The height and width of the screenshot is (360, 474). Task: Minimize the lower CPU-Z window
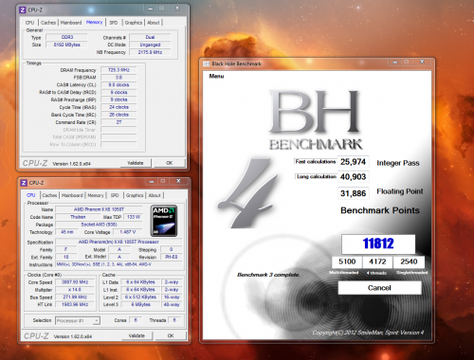coord(152,181)
